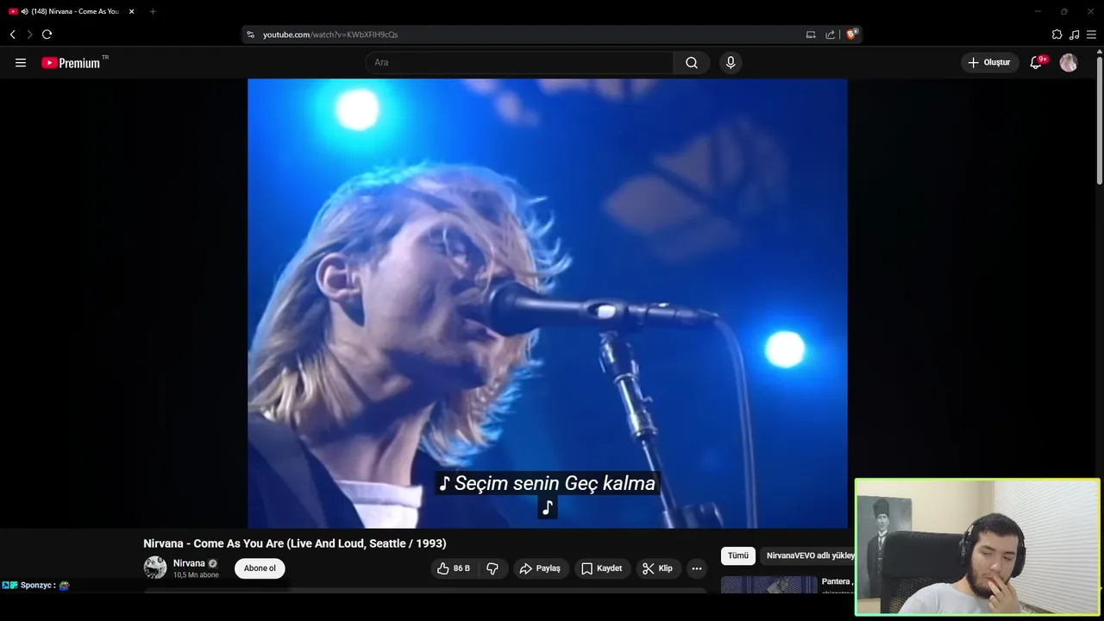Save video with Kaydet button

[602, 568]
